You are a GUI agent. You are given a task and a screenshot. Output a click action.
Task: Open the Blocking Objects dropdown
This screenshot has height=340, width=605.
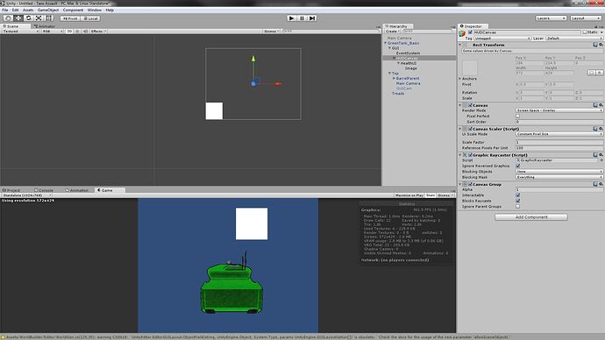click(x=559, y=172)
